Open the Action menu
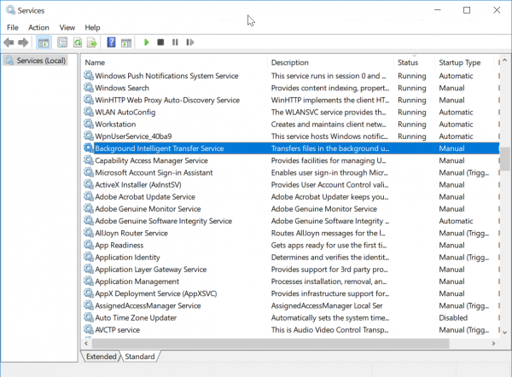Screen dimensions: 512x377 point(38,27)
